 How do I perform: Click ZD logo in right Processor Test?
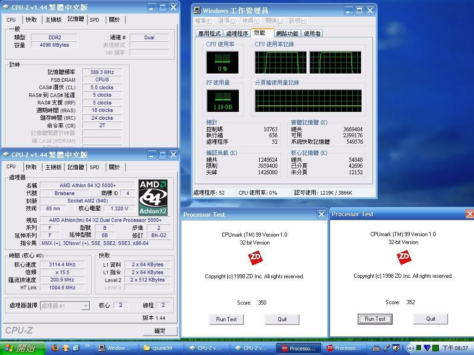[x=404, y=257]
